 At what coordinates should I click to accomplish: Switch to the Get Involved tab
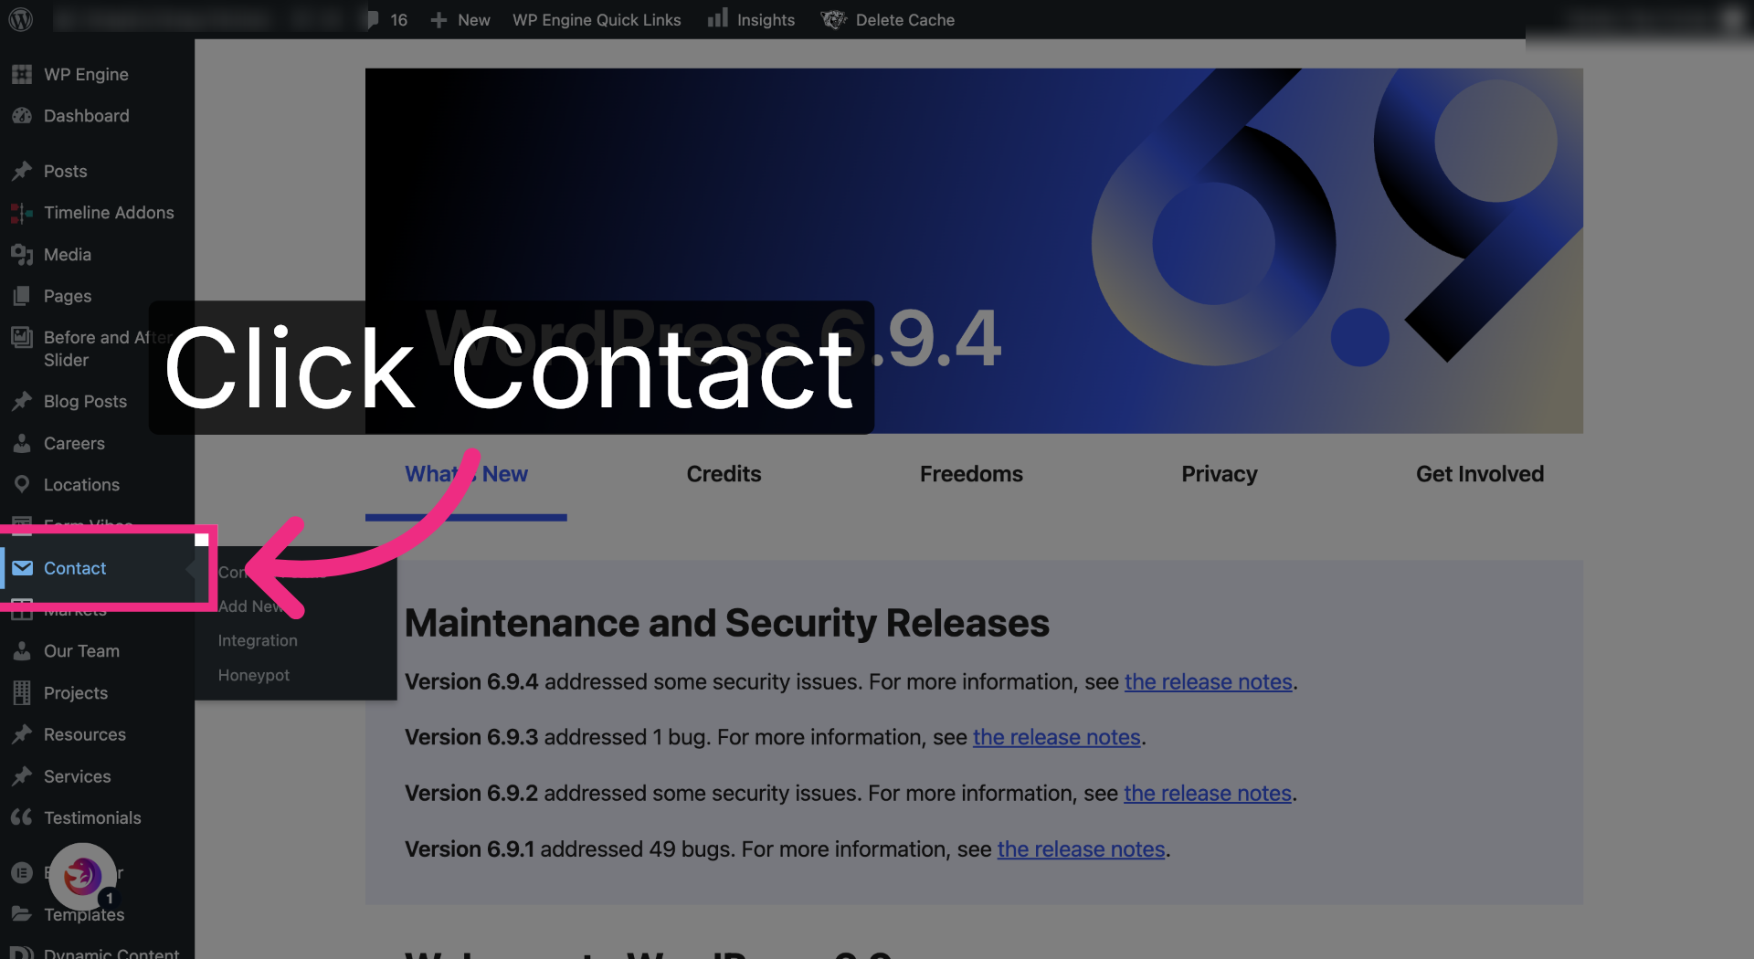pos(1480,474)
